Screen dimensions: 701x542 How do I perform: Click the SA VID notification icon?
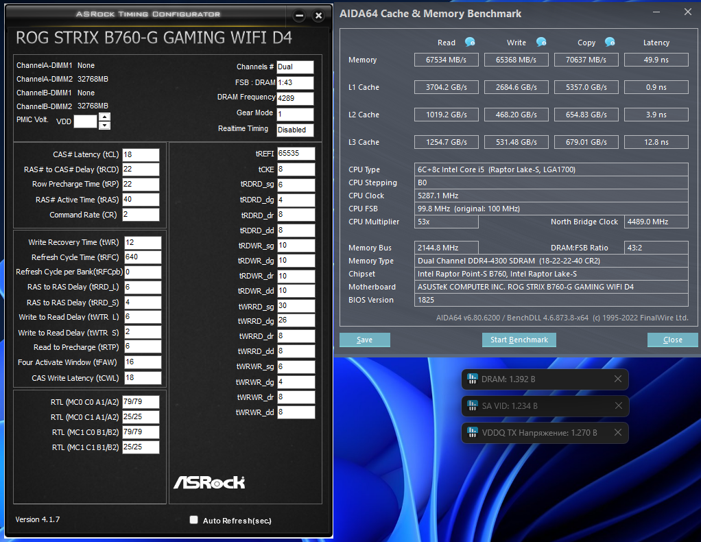[472, 405]
